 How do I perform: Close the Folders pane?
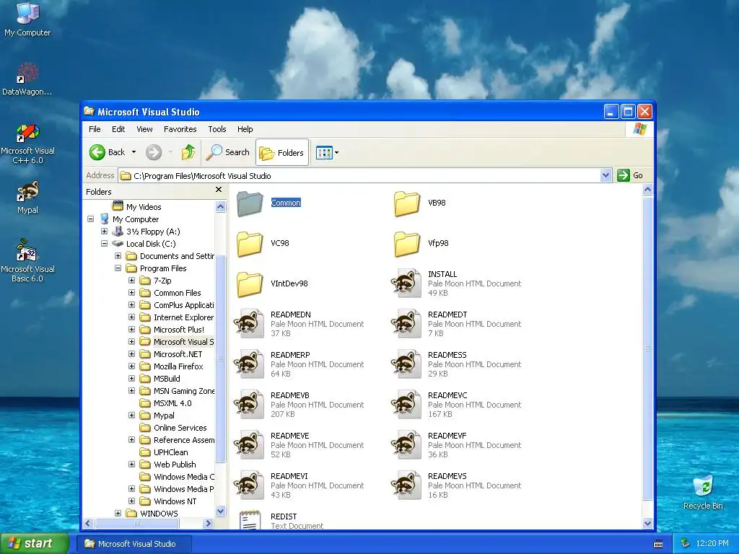[x=218, y=190]
